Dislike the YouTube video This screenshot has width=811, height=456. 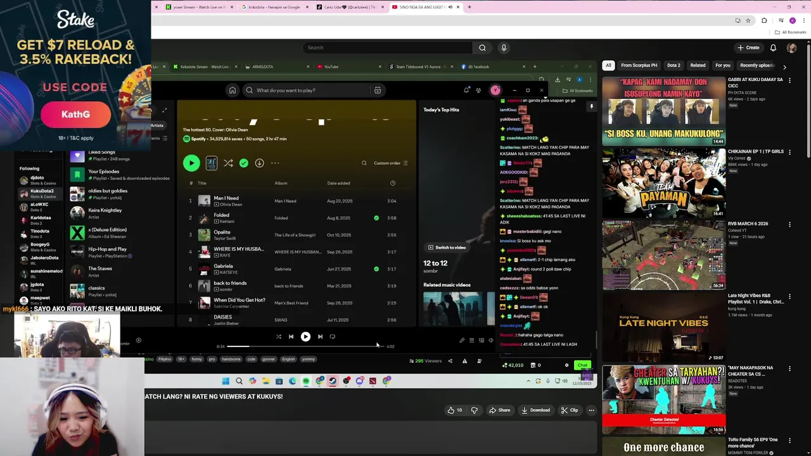click(474, 410)
